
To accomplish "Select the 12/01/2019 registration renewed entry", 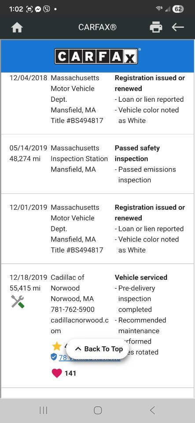I will point(98,229).
